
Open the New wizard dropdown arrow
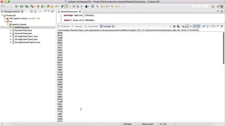[5, 7]
